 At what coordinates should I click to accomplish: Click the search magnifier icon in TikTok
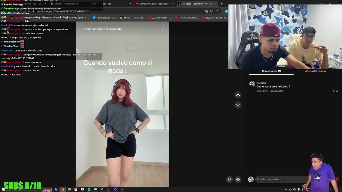tap(161, 29)
